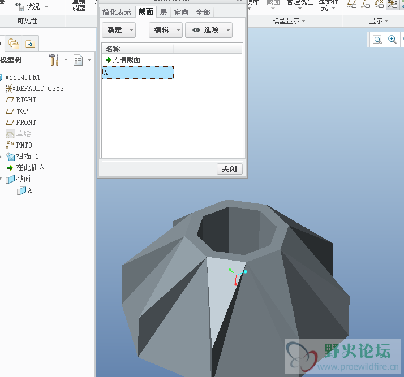Image resolution: width=404 pixels, height=377 pixels.
Task: Open the 选项 dropdown arrow
Action: pyautogui.click(x=228, y=30)
